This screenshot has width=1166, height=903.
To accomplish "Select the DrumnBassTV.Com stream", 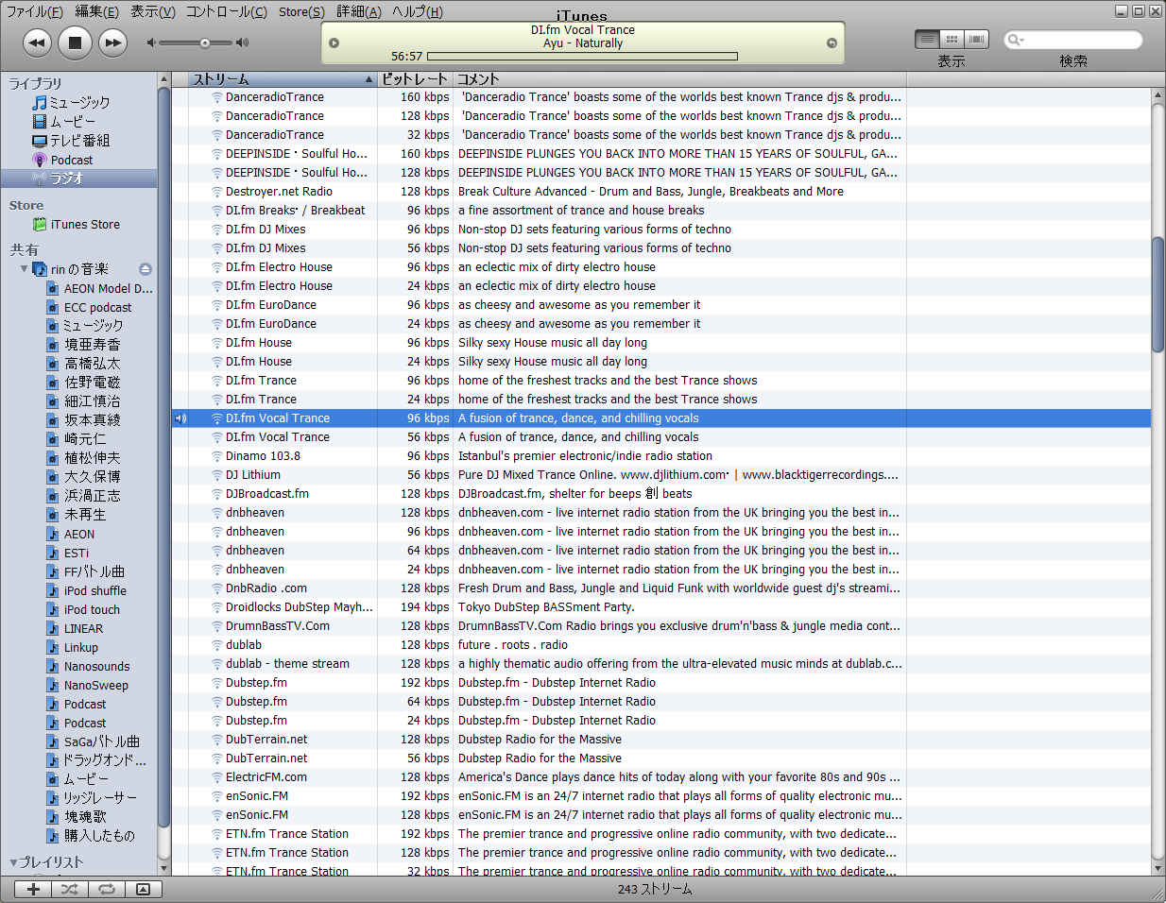I will click(x=661, y=626).
